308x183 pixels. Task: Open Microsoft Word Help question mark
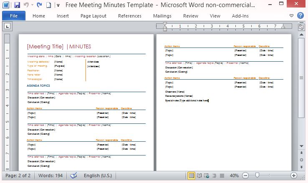300,16
